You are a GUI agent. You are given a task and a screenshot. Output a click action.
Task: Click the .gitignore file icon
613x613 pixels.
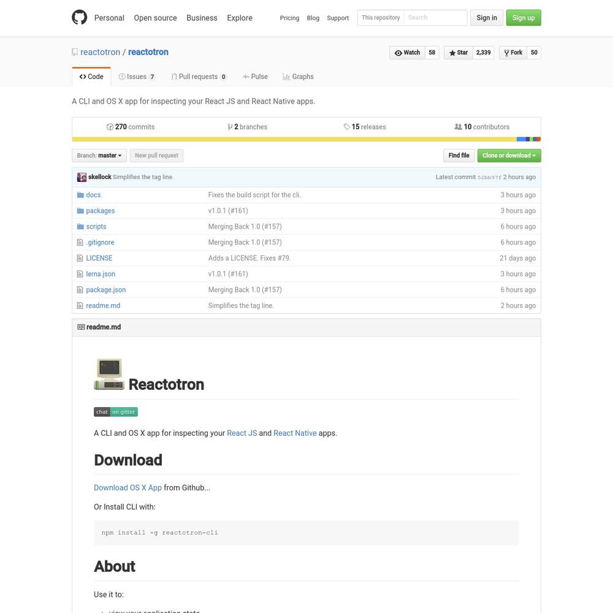coord(80,242)
